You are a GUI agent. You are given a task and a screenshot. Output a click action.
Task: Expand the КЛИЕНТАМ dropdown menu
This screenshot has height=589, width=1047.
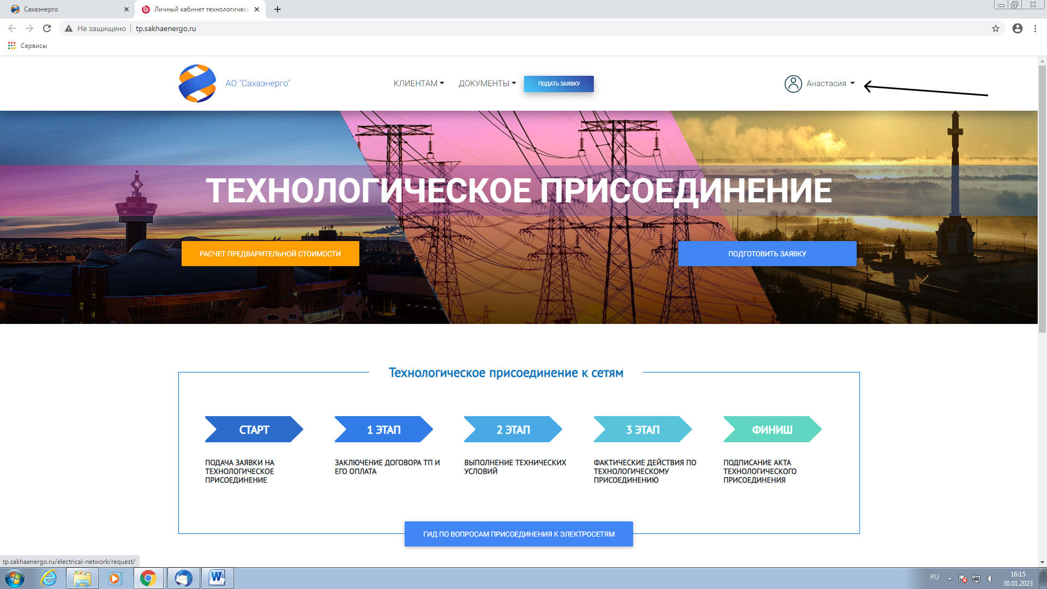coord(419,83)
